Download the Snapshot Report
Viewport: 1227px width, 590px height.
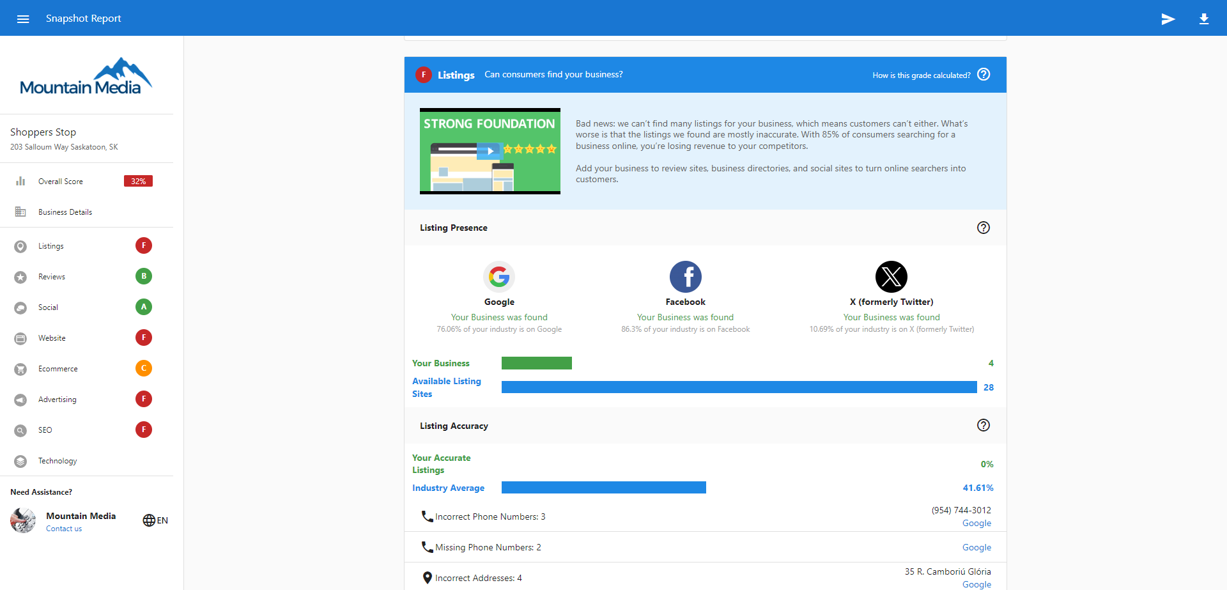click(x=1204, y=19)
